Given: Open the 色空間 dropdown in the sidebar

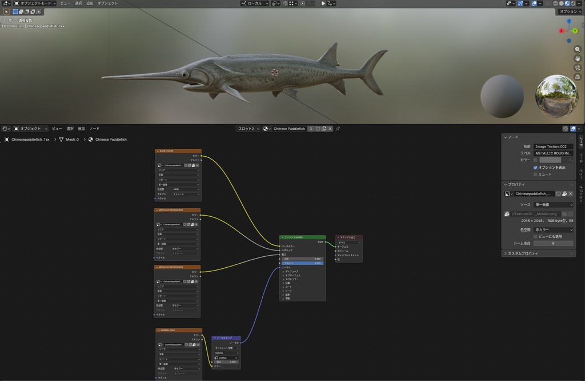Looking at the screenshot, I should point(553,230).
